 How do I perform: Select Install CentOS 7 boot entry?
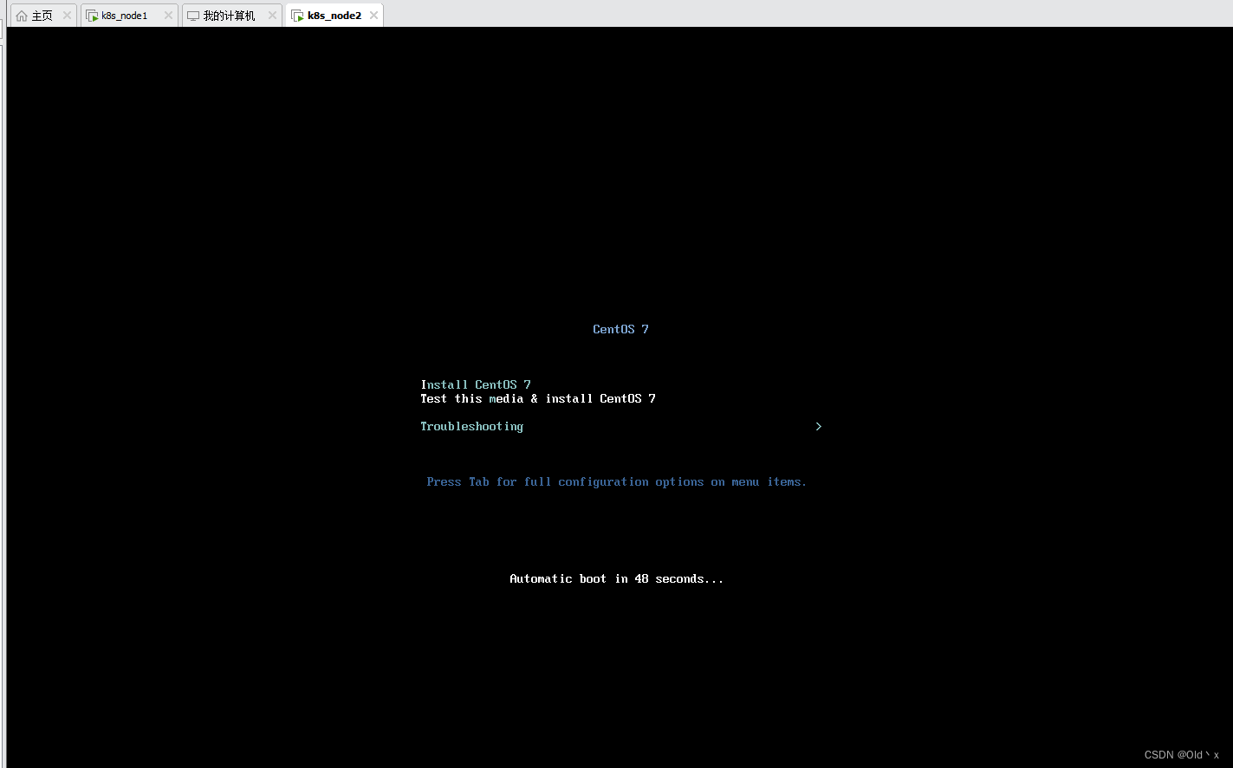(476, 384)
